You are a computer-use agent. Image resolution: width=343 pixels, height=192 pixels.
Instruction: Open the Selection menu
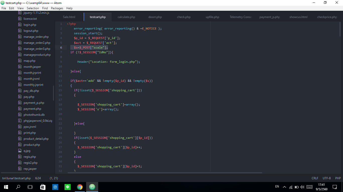[x=33, y=8]
